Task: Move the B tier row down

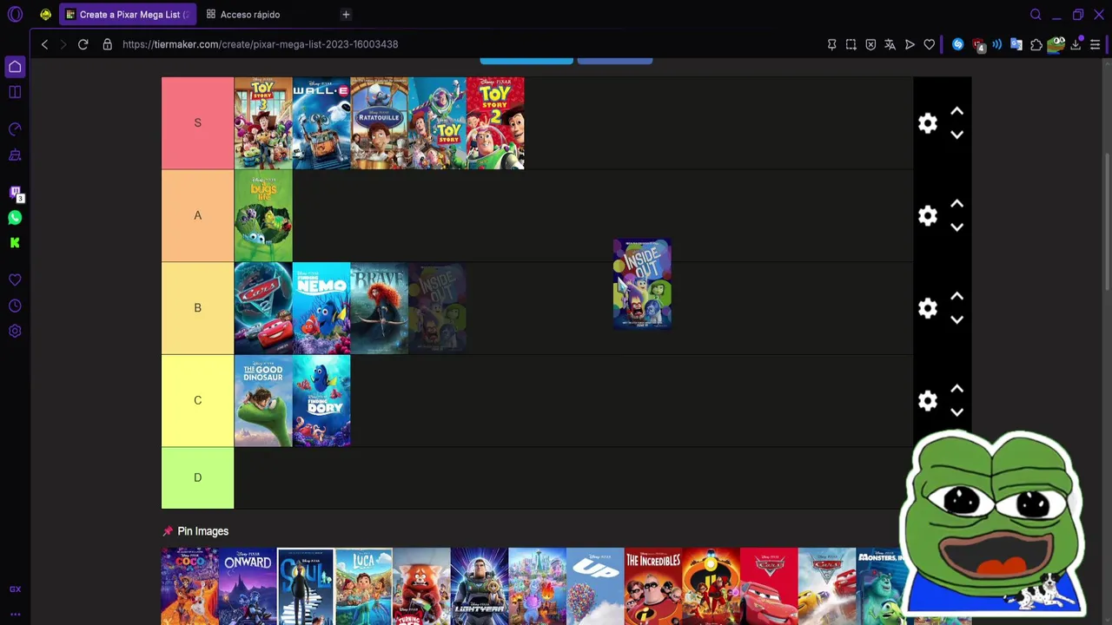Action: [956, 319]
